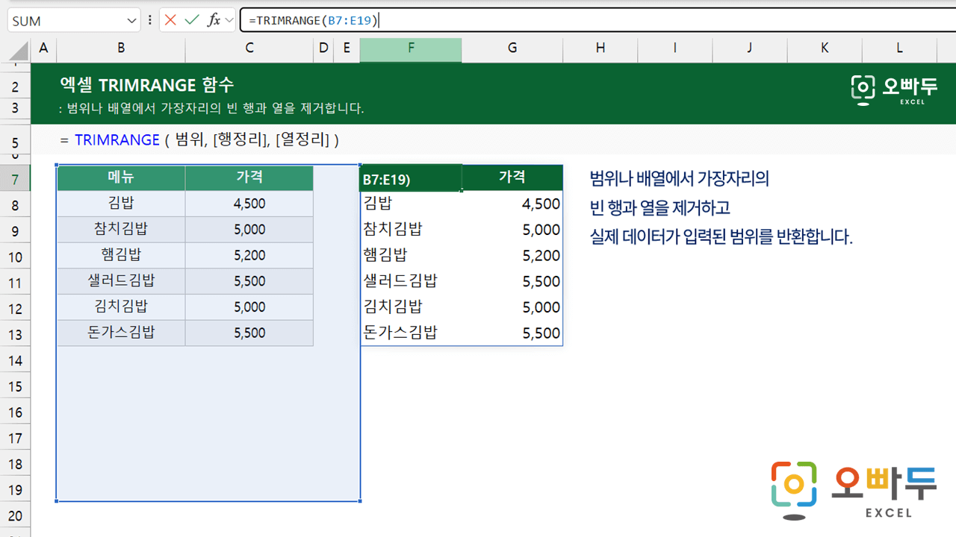Click the 가격 header in column G
Viewport: 956px width, 537px height.
512,178
